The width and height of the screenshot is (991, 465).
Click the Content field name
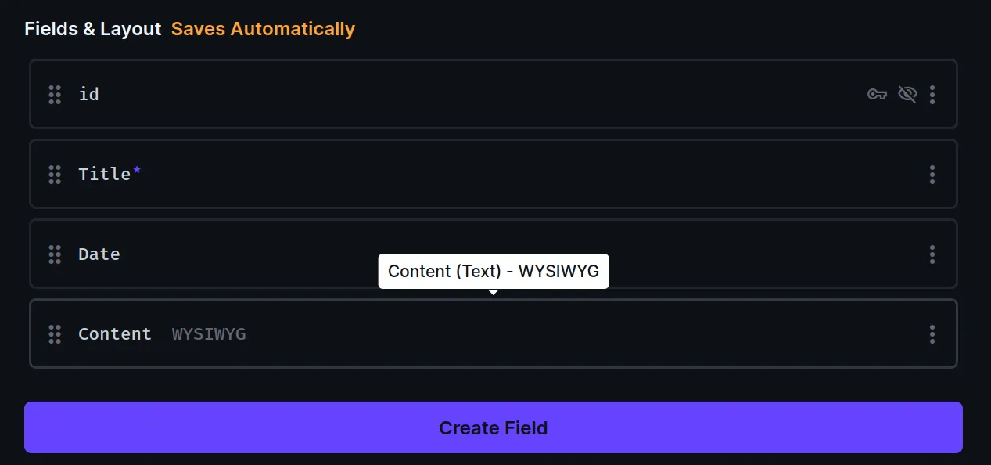click(x=115, y=334)
